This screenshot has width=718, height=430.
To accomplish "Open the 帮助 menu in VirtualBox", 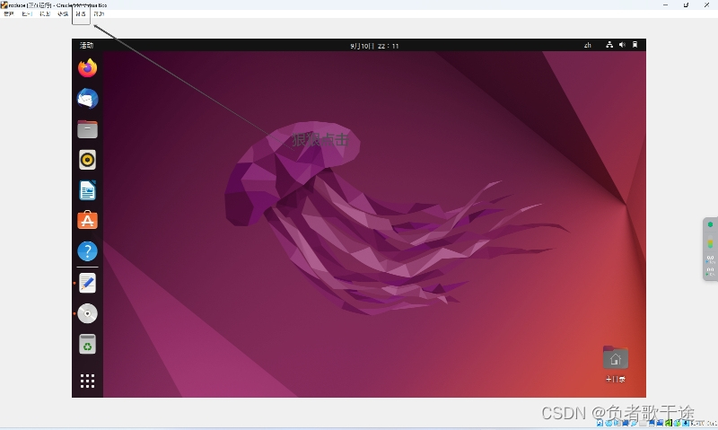I will coord(99,14).
